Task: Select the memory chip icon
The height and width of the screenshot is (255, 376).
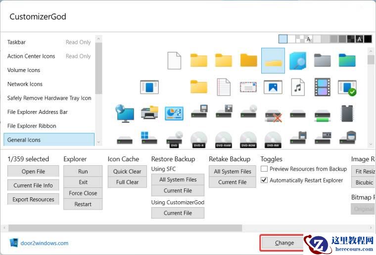Action: (x=347, y=113)
